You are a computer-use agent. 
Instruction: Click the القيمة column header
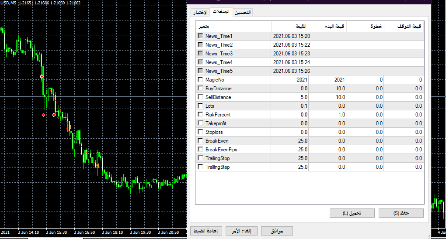click(x=290, y=26)
